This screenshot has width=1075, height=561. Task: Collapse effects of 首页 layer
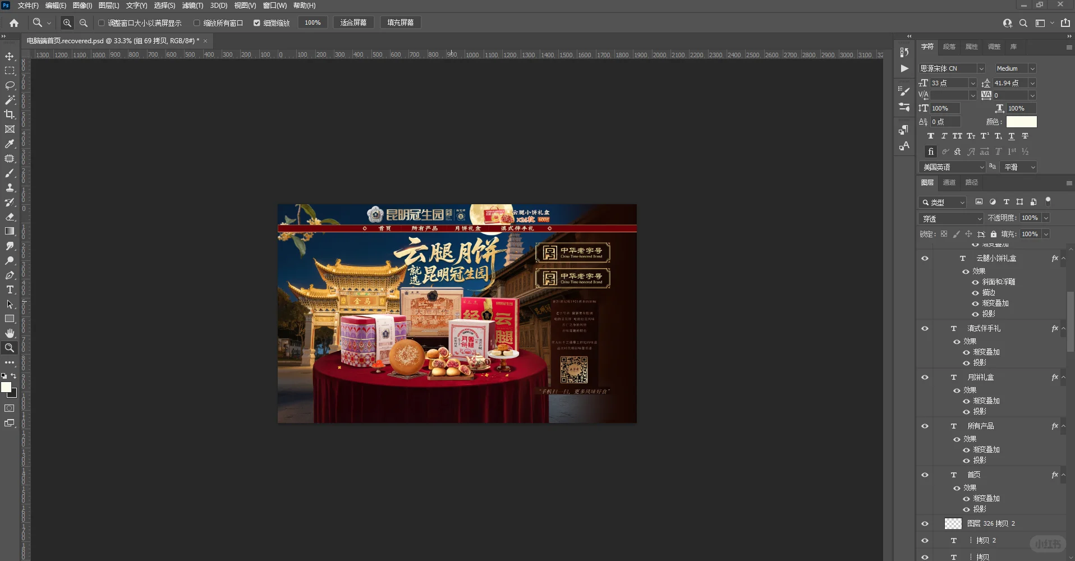click(1063, 475)
